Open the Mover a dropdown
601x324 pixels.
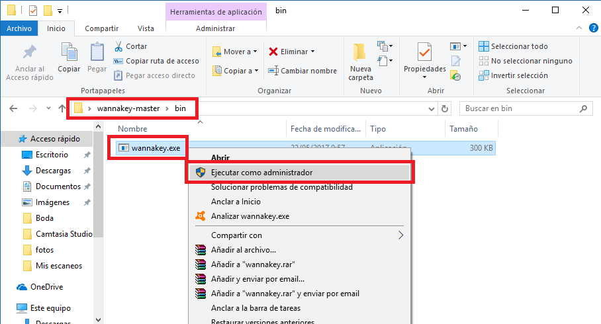[234, 52]
